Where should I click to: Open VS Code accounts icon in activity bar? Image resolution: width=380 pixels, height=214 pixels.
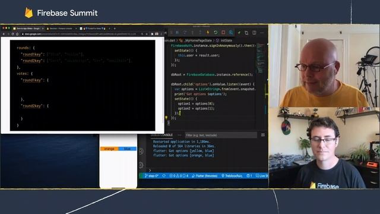click(141, 151)
